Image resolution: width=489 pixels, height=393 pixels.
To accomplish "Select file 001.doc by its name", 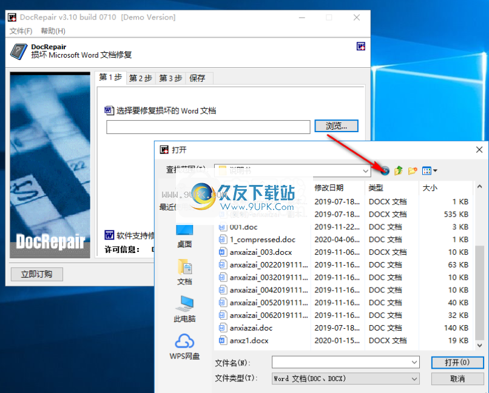I will pyautogui.click(x=243, y=227).
